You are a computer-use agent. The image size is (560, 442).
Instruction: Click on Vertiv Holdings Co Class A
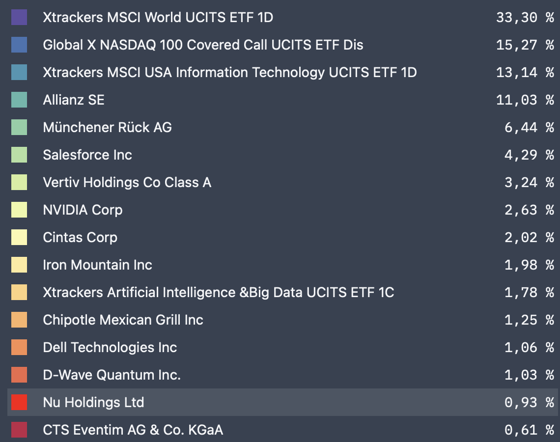click(127, 183)
